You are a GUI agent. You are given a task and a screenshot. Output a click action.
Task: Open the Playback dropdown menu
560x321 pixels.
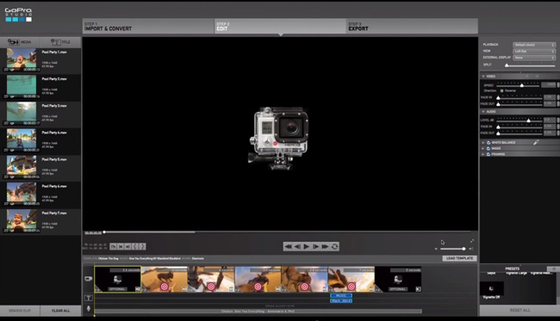[x=534, y=45]
